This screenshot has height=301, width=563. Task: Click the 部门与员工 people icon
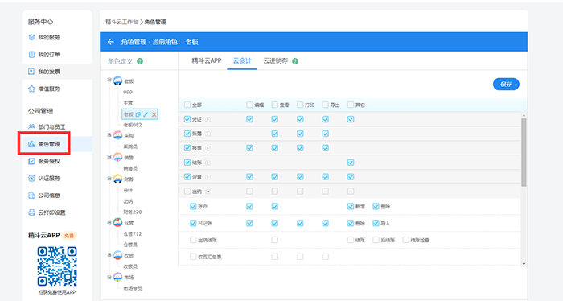pyautogui.click(x=31, y=127)
